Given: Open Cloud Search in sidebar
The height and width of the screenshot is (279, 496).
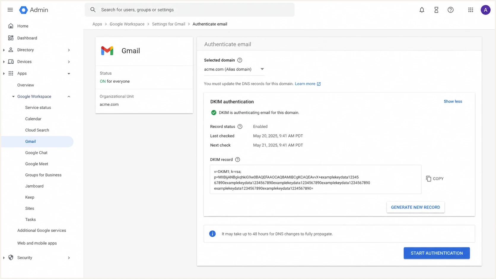Looking at the screenshot, I should [37, 130].
